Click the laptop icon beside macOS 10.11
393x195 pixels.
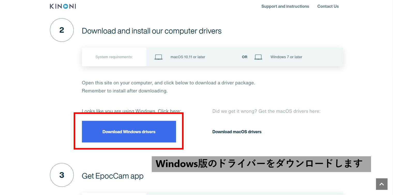[x=158, y=57]
